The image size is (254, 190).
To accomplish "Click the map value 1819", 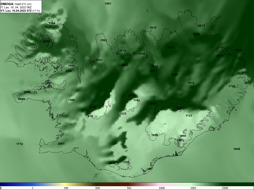I will [153, 28].
